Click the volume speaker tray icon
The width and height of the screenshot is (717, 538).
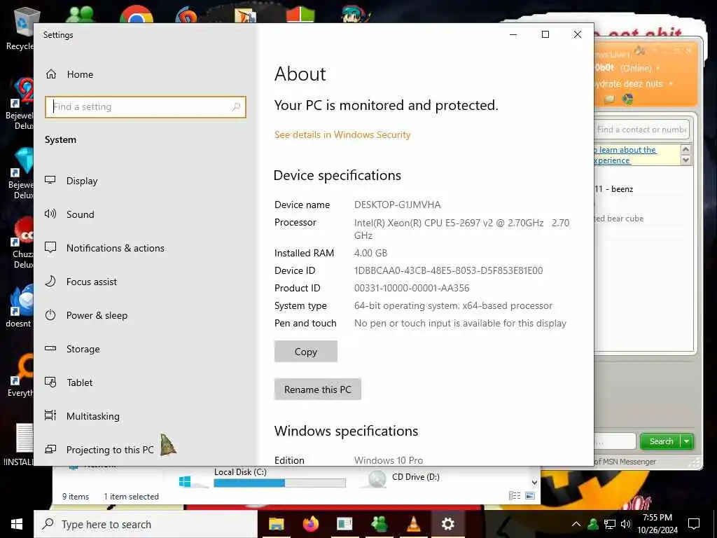tap(626, 524)
